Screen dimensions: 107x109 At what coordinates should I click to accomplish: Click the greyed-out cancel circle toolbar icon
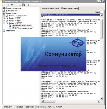pyautogui.click(x=20, y=5)
